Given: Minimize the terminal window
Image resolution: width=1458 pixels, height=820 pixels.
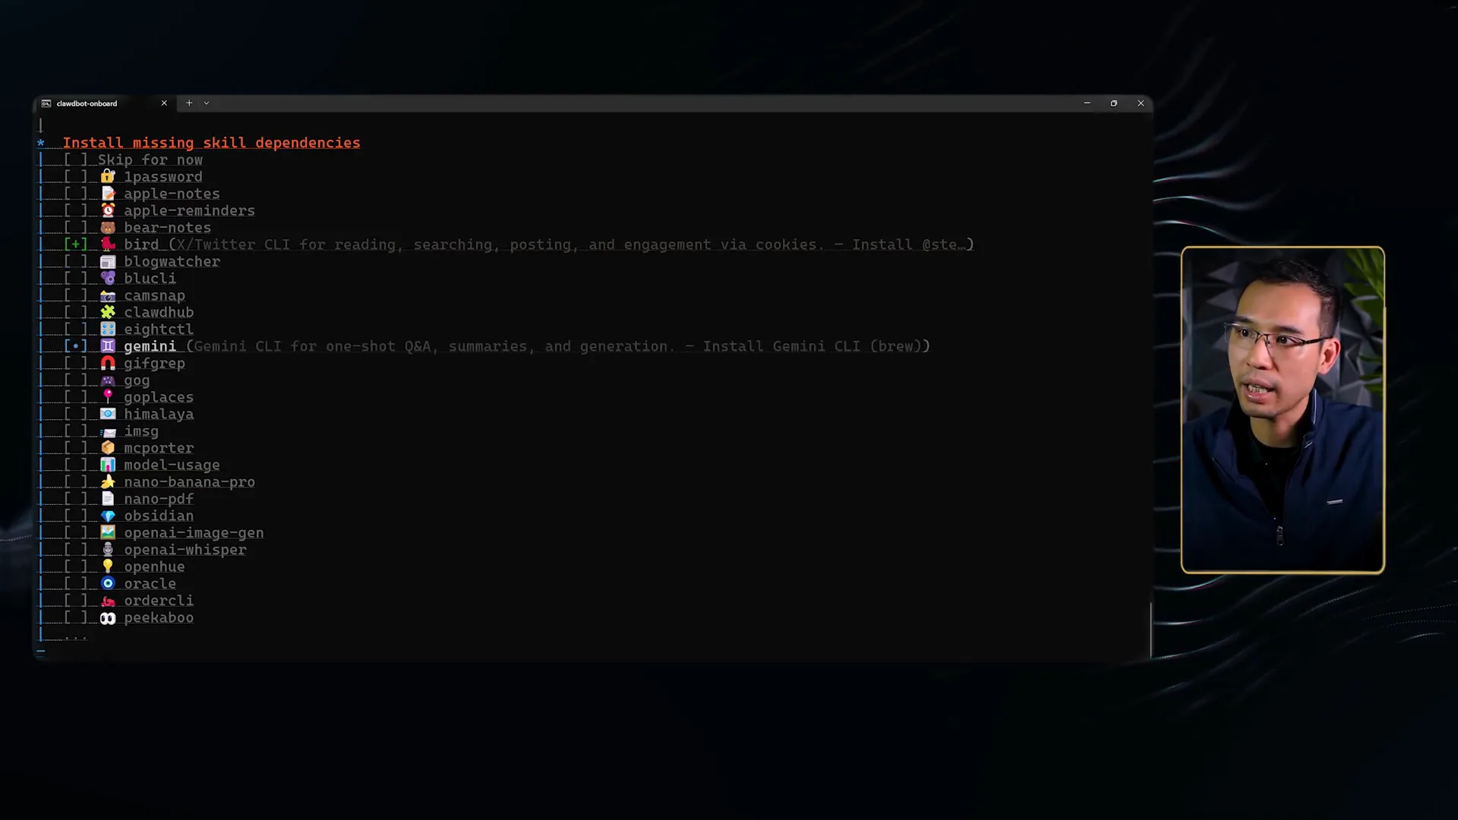Looking at the screenshot, I should (1087, 103).
